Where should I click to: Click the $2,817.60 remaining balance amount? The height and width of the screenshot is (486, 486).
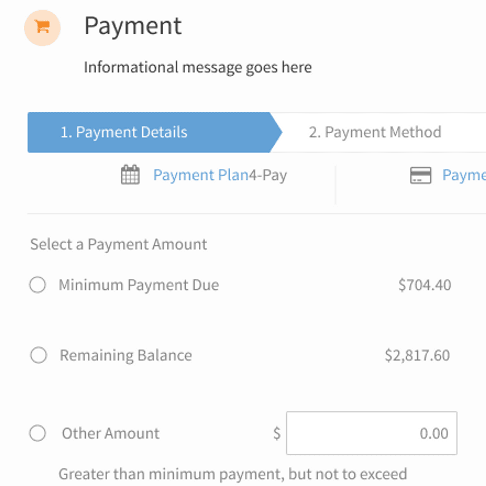(417, 355)
